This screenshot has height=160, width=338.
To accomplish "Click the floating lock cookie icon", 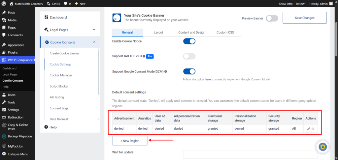I will 323,147.
